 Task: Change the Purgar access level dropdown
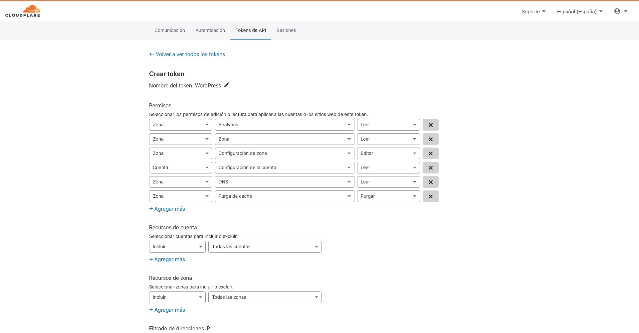(388, 196)
